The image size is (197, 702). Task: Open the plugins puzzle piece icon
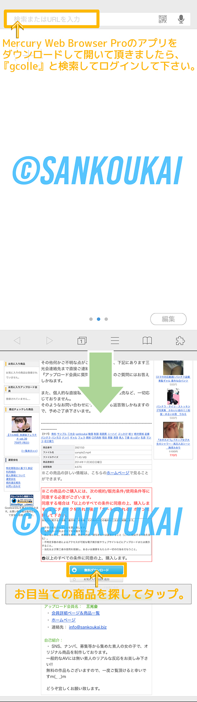(180, 340)
